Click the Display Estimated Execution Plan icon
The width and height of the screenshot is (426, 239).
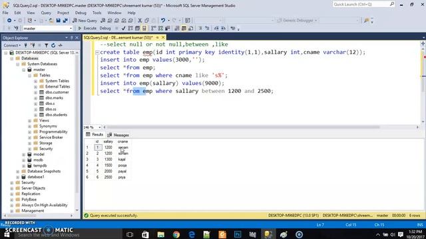[130, 28]
